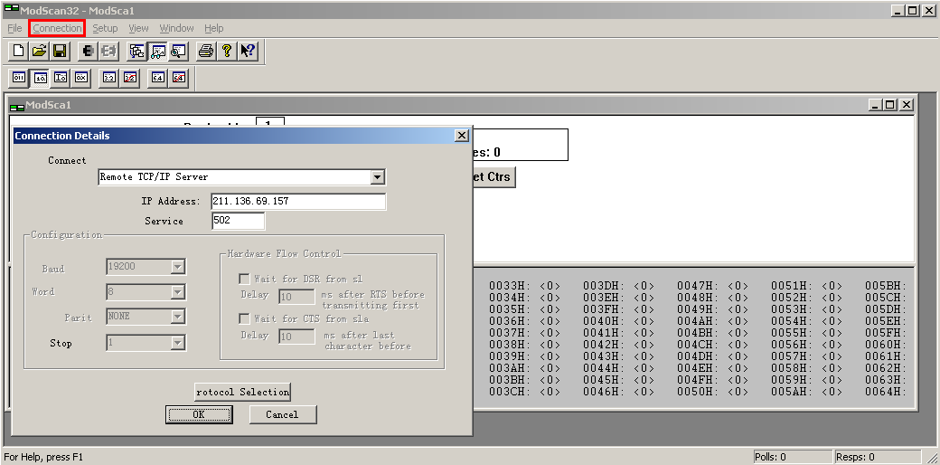The height and width of the screenshot is (465, 940).
Task: Open the Connection menu
Action: point(57,28)
